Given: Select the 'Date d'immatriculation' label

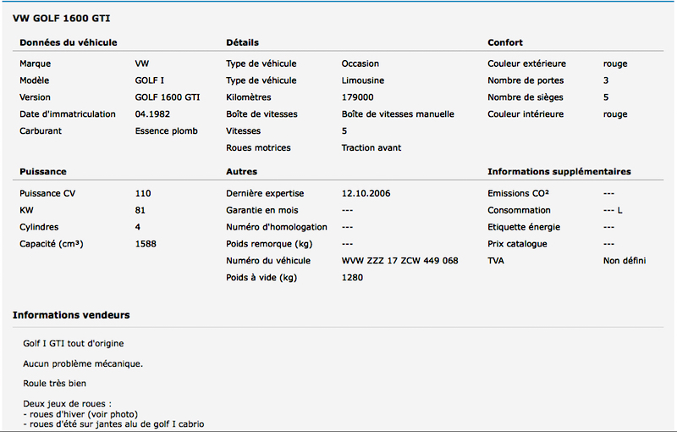Looking at the screenshot, I should pos(68,114).
